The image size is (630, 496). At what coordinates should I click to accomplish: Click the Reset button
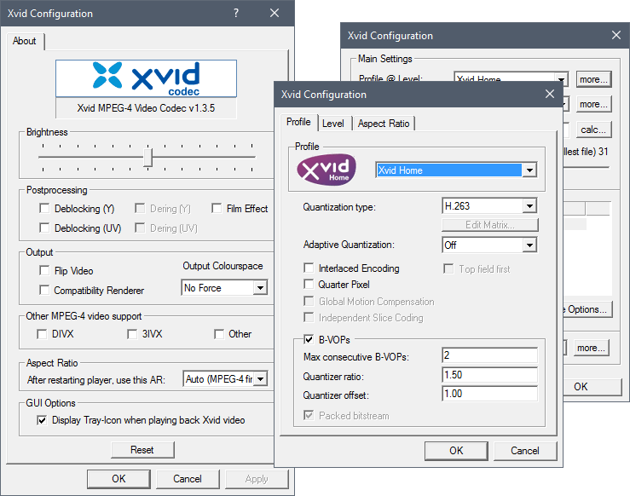click(142, 450)
